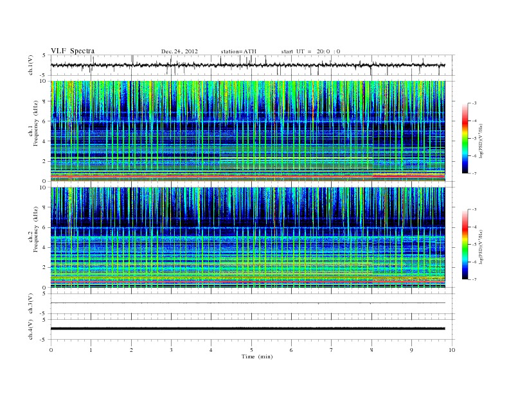Viewport: 509px width, 393px height.
Task: Click the time axis tick label '10'
Action: [x=452, y=350]
